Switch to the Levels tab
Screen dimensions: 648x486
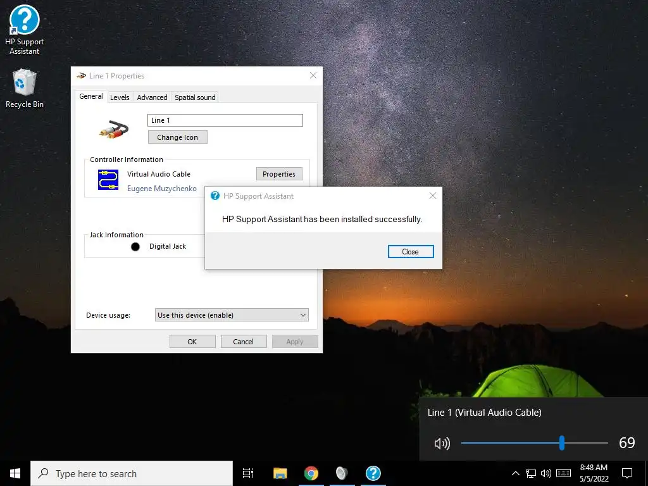[120, 97]
